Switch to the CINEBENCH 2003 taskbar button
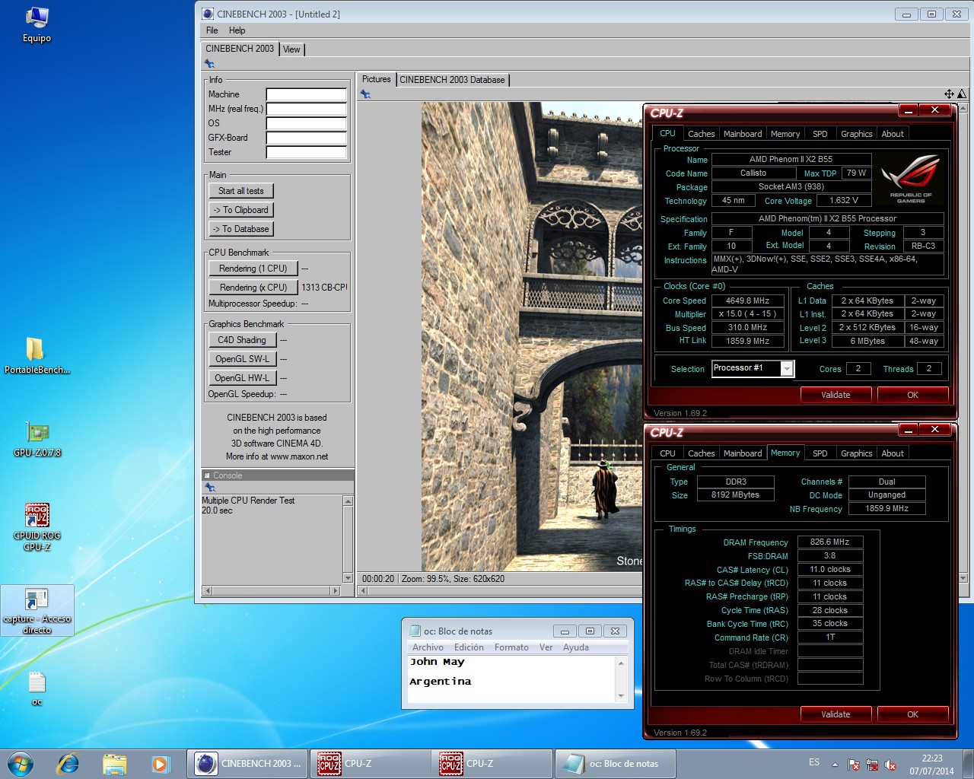The image size is (974, 779). click(248, 764)
